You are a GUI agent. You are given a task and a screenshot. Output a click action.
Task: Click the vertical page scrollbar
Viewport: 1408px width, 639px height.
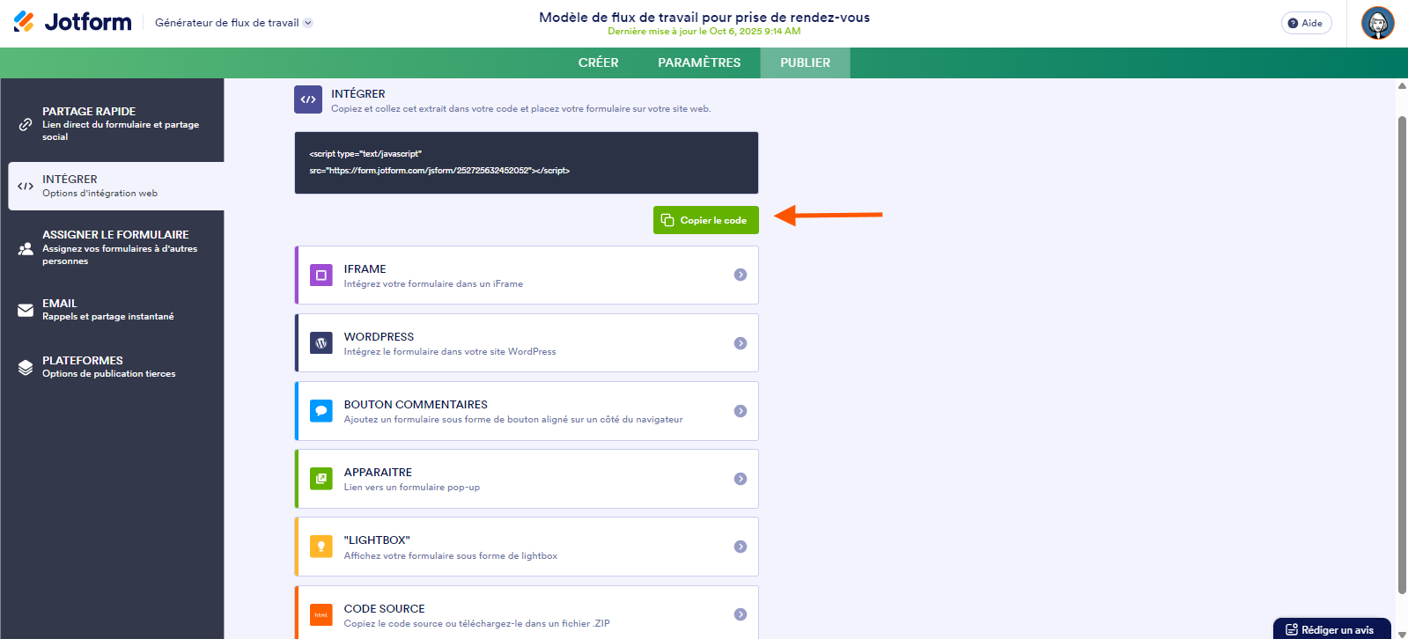click(1402, 355)
